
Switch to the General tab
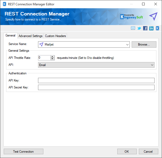coord(10,35)
